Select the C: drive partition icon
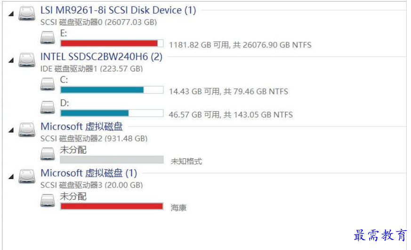The height and width of the screenshot is (250, 411). point(48,84)
